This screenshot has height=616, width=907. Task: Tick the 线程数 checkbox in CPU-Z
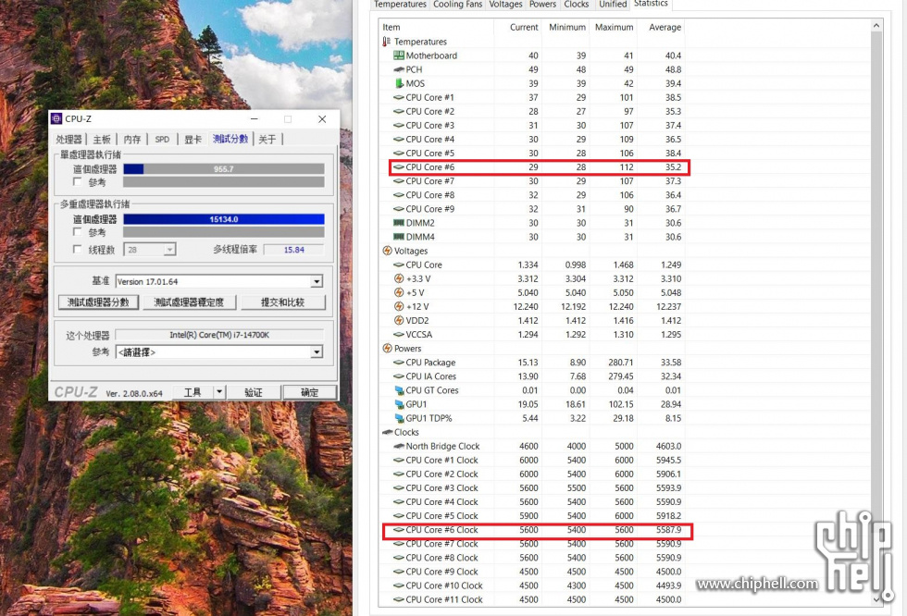[77, 249]
